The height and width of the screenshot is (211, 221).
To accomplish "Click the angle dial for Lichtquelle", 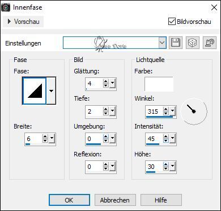I will [194, 111].
